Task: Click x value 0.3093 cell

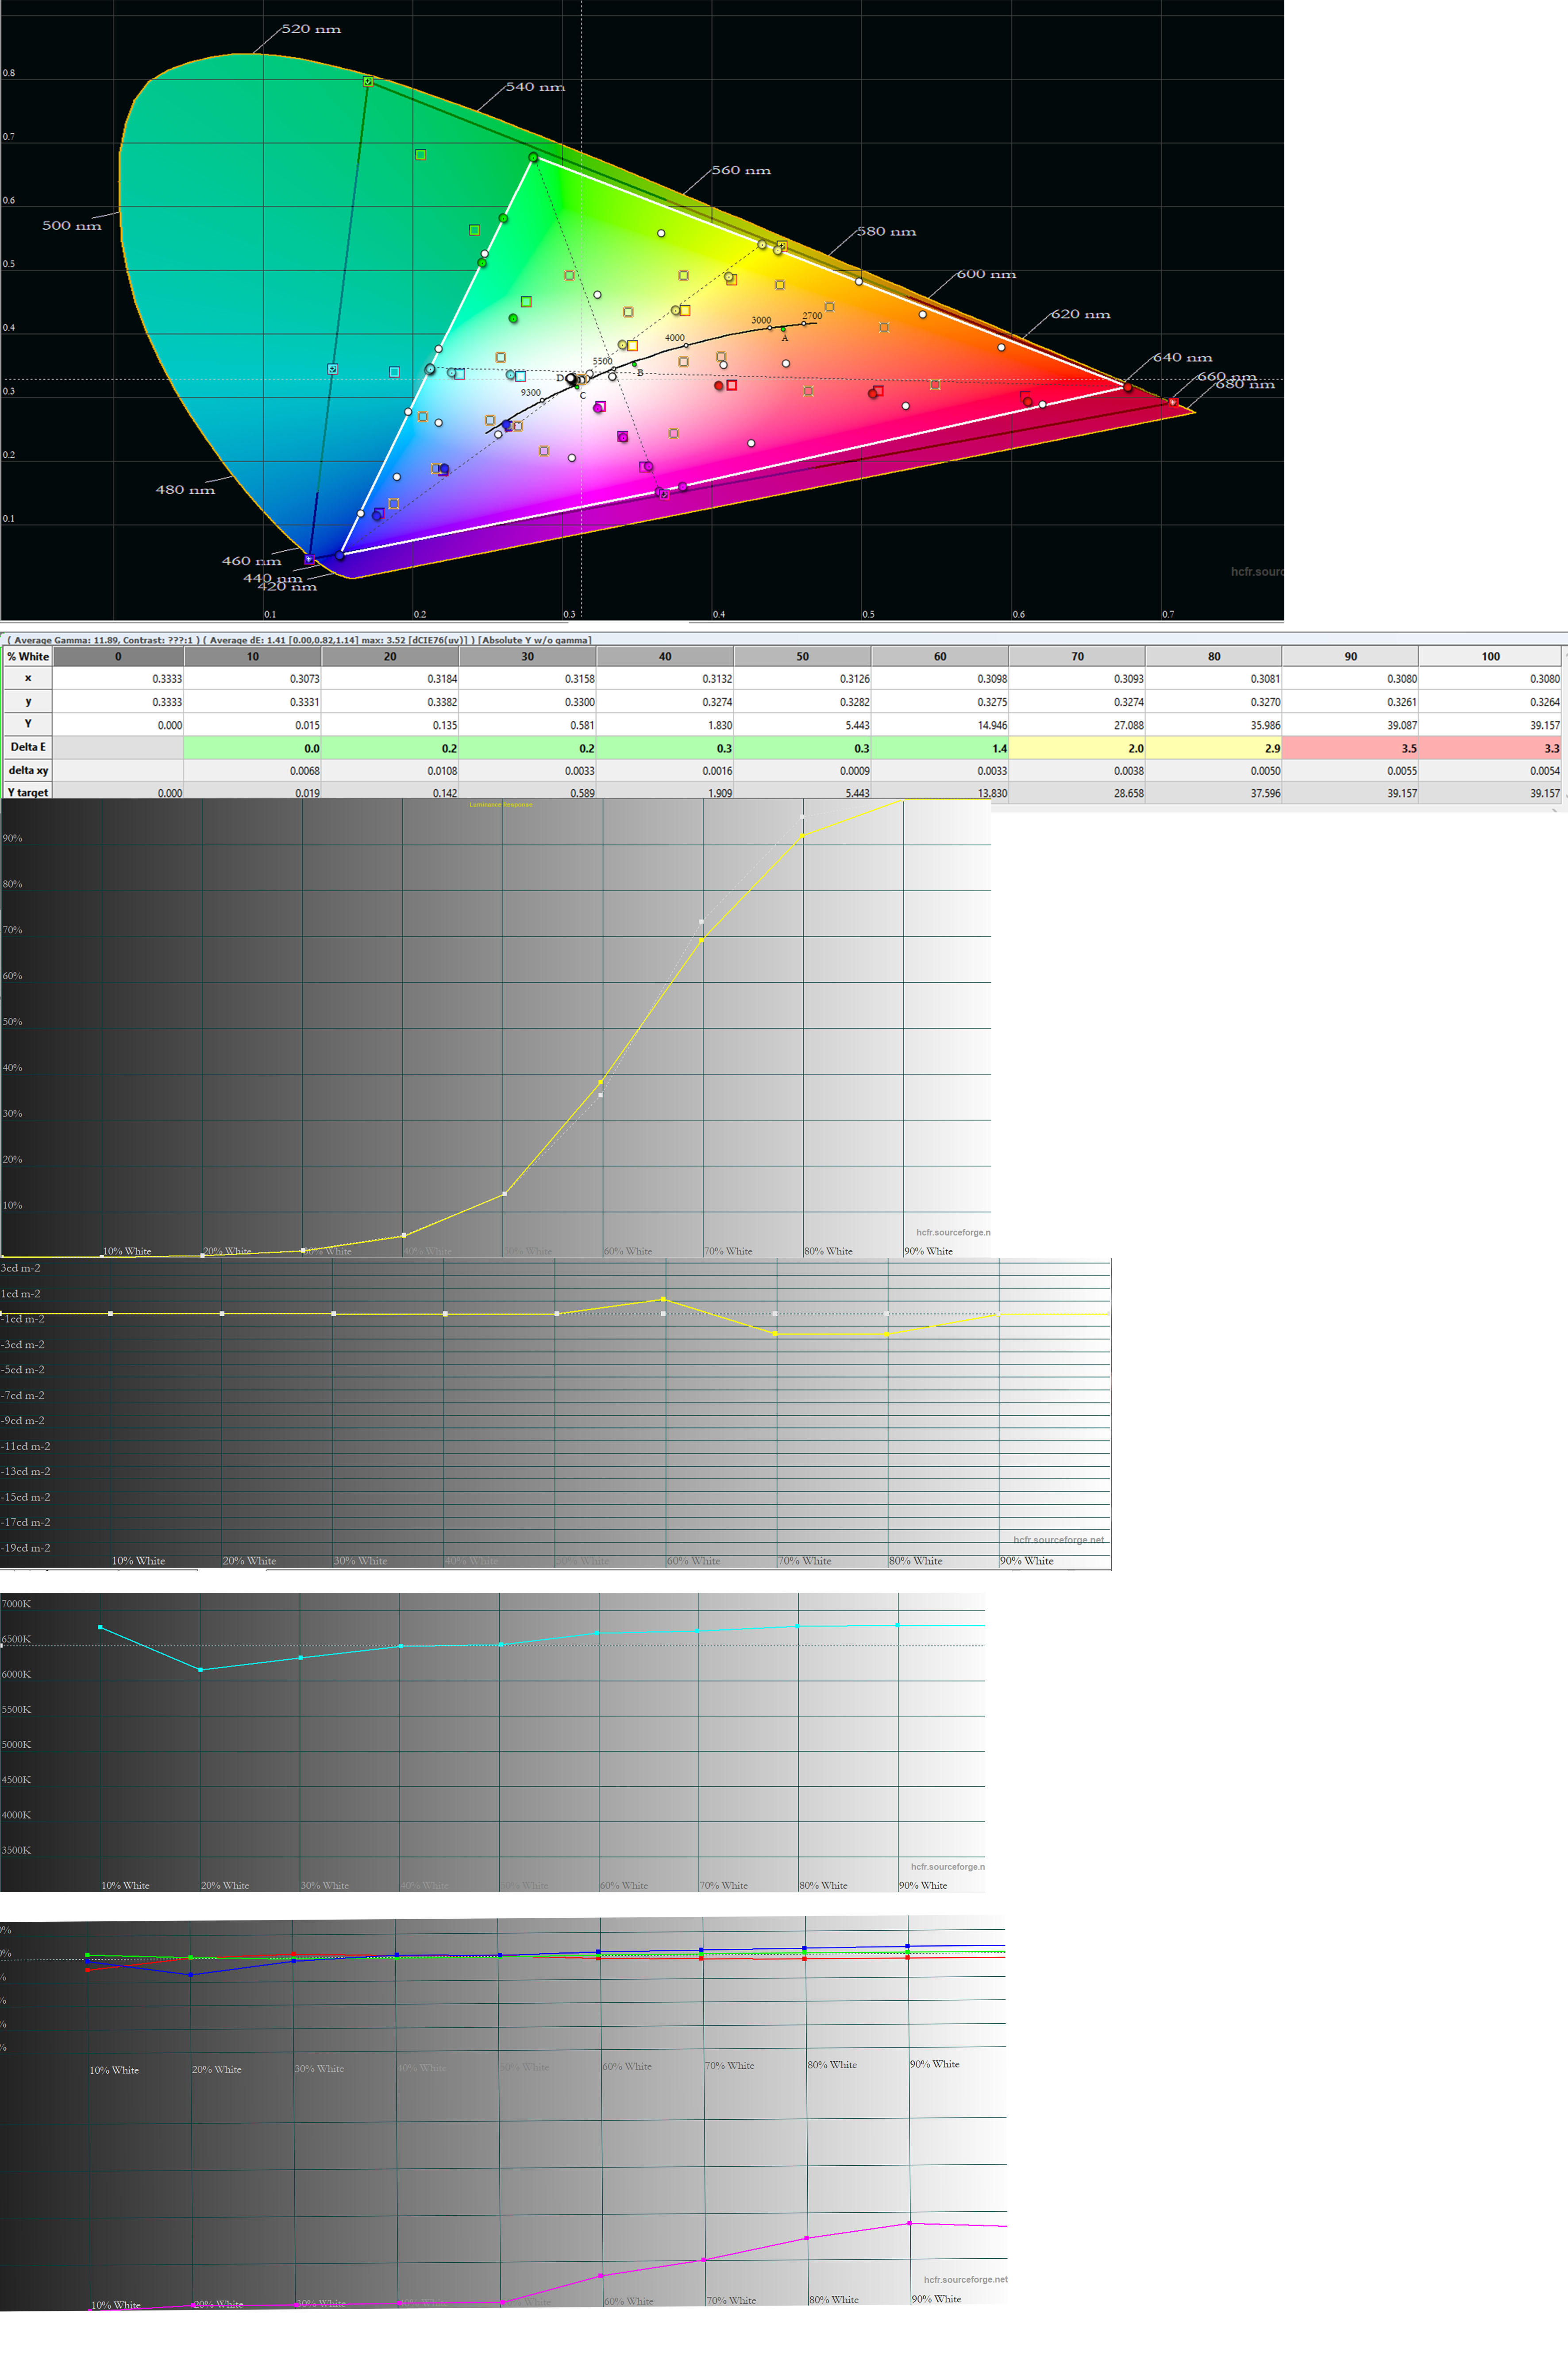Action: [x=1077, y=678]
